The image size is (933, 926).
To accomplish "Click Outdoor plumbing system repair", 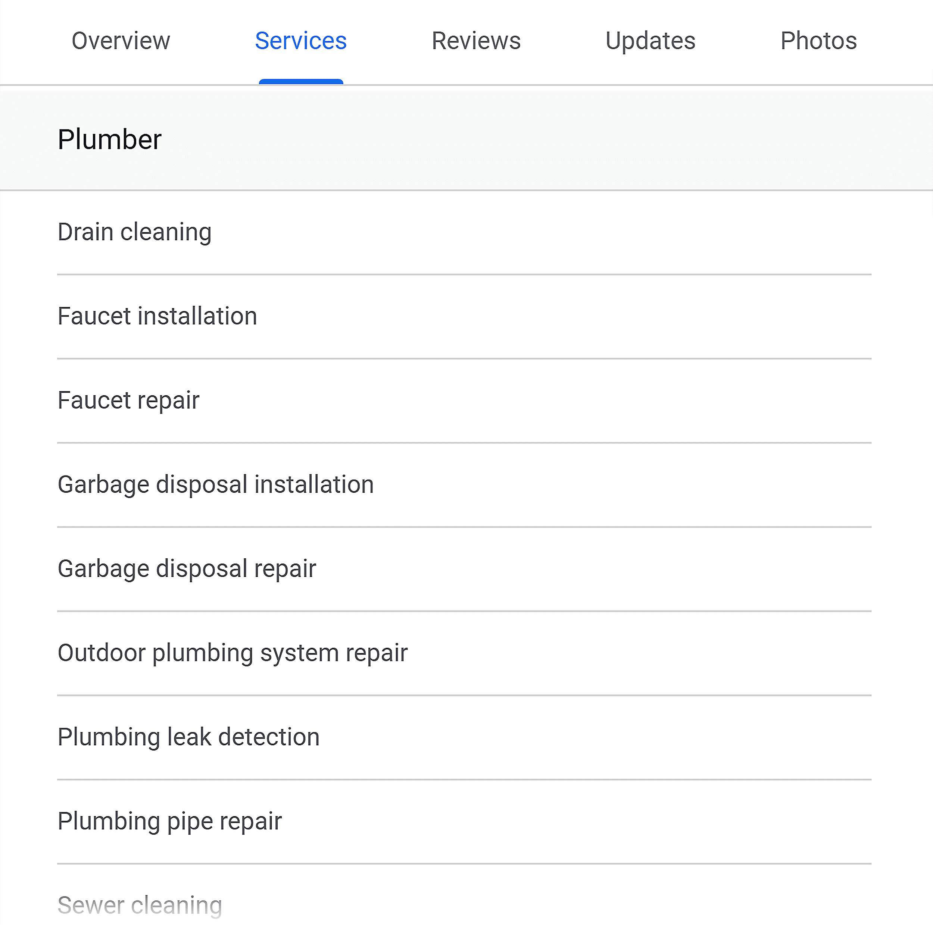I will coord(233,652).
